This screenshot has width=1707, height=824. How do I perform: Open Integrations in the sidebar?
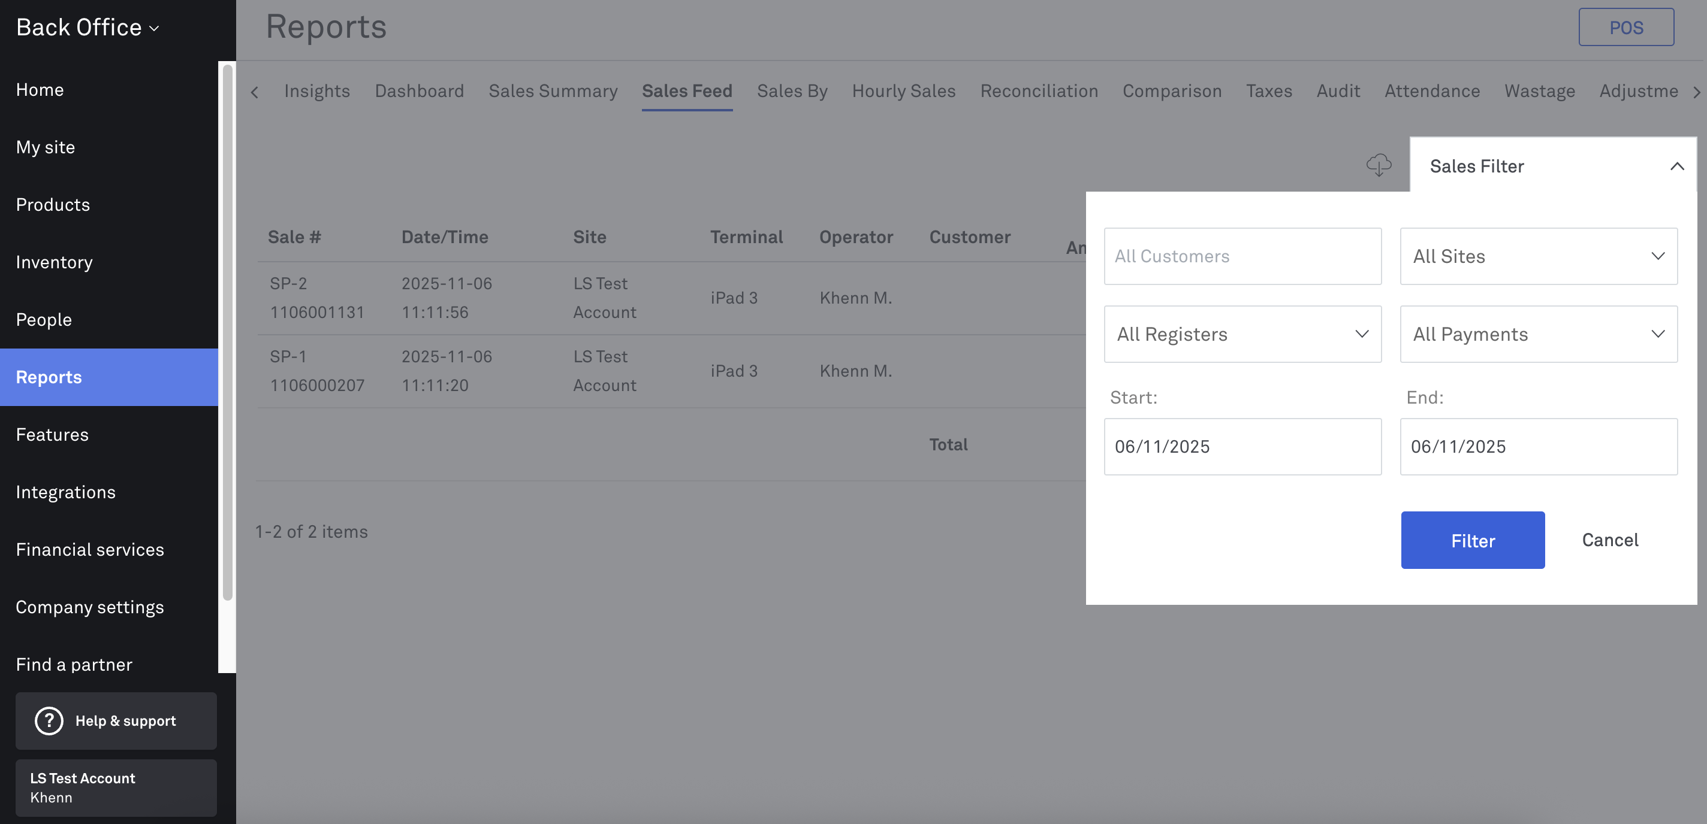pyautogui.click(x=108, y=492)
